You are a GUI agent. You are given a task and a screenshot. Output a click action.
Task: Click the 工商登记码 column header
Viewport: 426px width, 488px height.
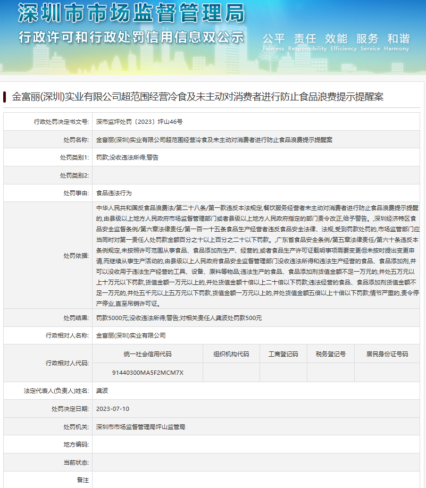coord(283,354)
